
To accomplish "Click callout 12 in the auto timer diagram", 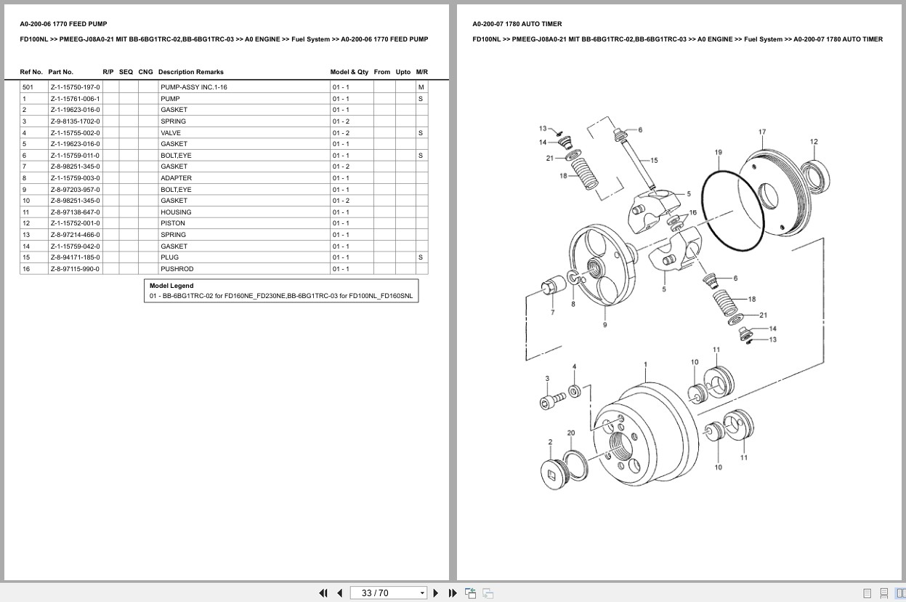I will pyautogui.click(x=814, y=142).
